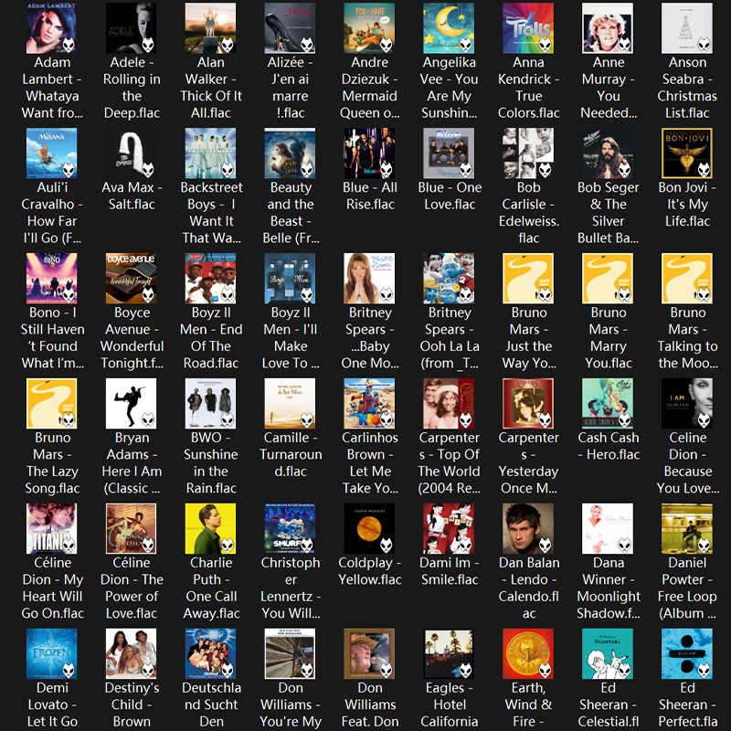This screenshot has height=731, width=731.
Task: Select Charlie Puth One Call Away icon
Action: 210,529
